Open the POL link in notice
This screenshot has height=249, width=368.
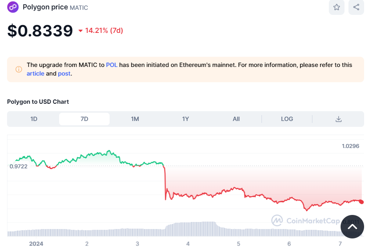point(112,65)
